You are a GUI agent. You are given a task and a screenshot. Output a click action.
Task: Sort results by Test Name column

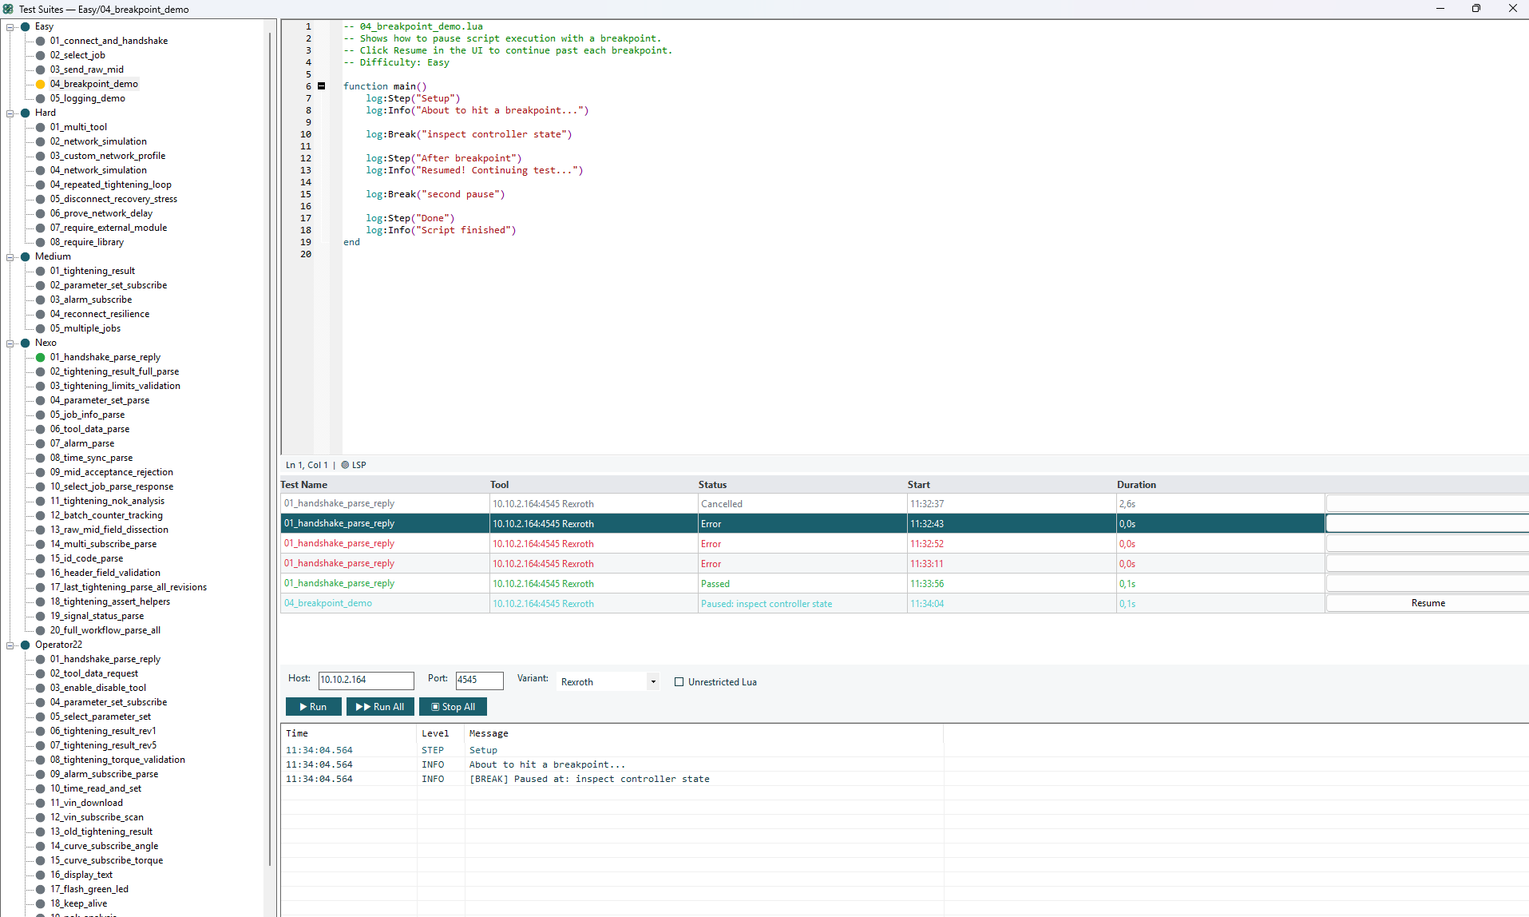pyautogui.click(x=384, y=485)
